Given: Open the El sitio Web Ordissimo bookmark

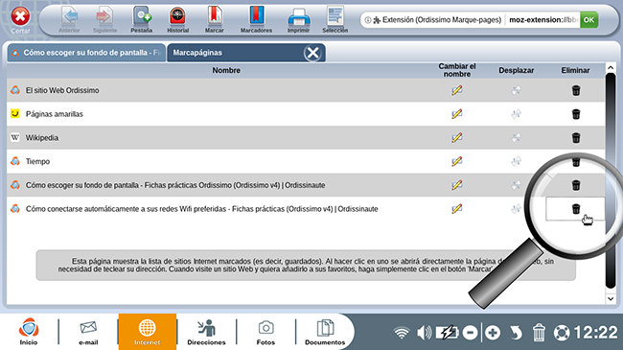Looking at the screenshot, I should point(62,90).
